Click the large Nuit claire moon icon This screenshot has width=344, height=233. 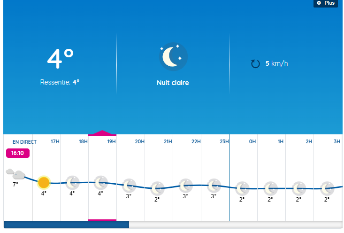[173, 57]
